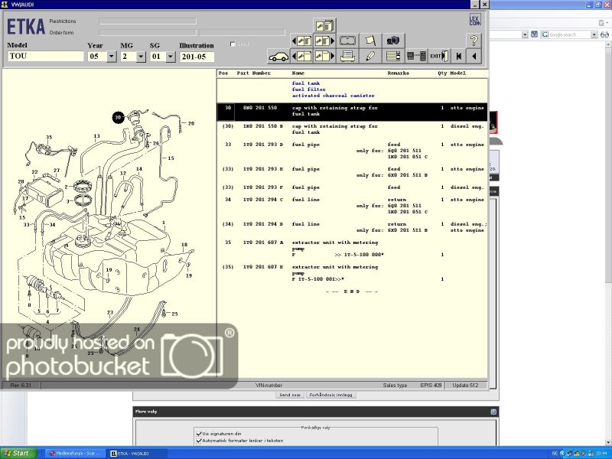Viewport: 612px width, 459px height.
Task: Toggle 'Automatisk formater lenker i teksten'
Action: (199, 441)
